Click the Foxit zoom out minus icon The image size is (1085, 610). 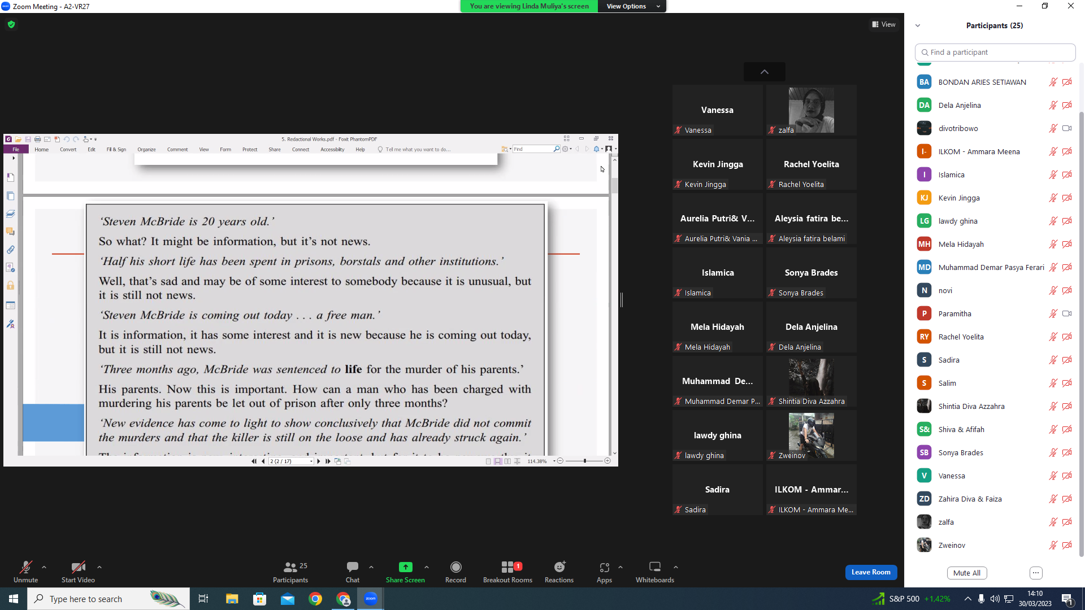(x=560, y=461)
